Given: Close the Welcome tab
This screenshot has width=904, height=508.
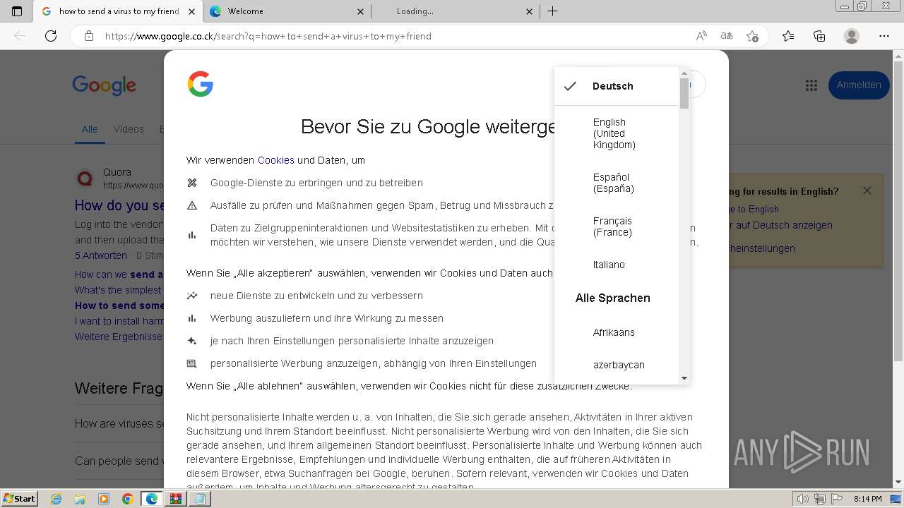Looking at the screenshot, I should click(361, 11).
